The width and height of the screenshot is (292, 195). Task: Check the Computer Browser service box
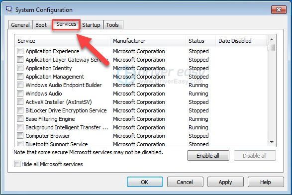coord(20,136)
